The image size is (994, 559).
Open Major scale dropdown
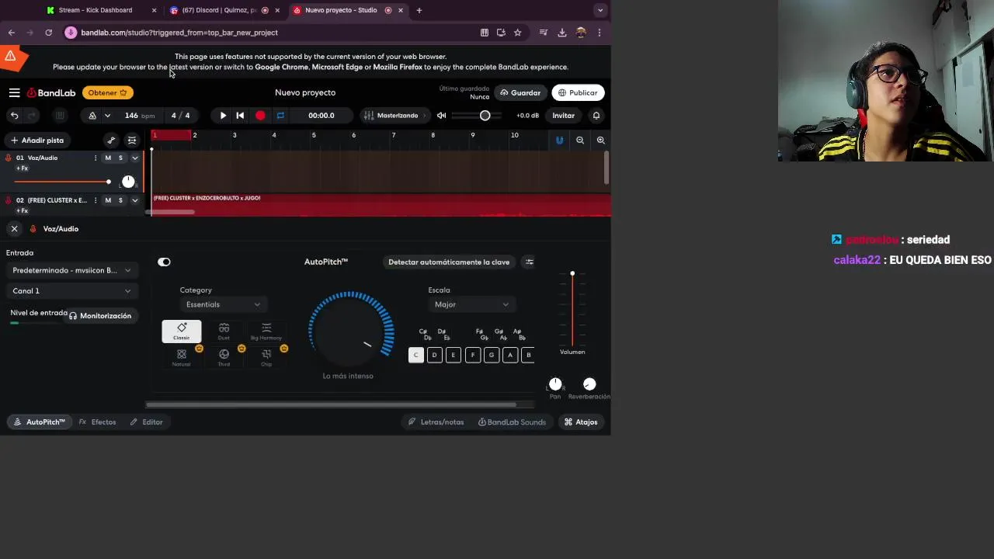coord(471,304)
